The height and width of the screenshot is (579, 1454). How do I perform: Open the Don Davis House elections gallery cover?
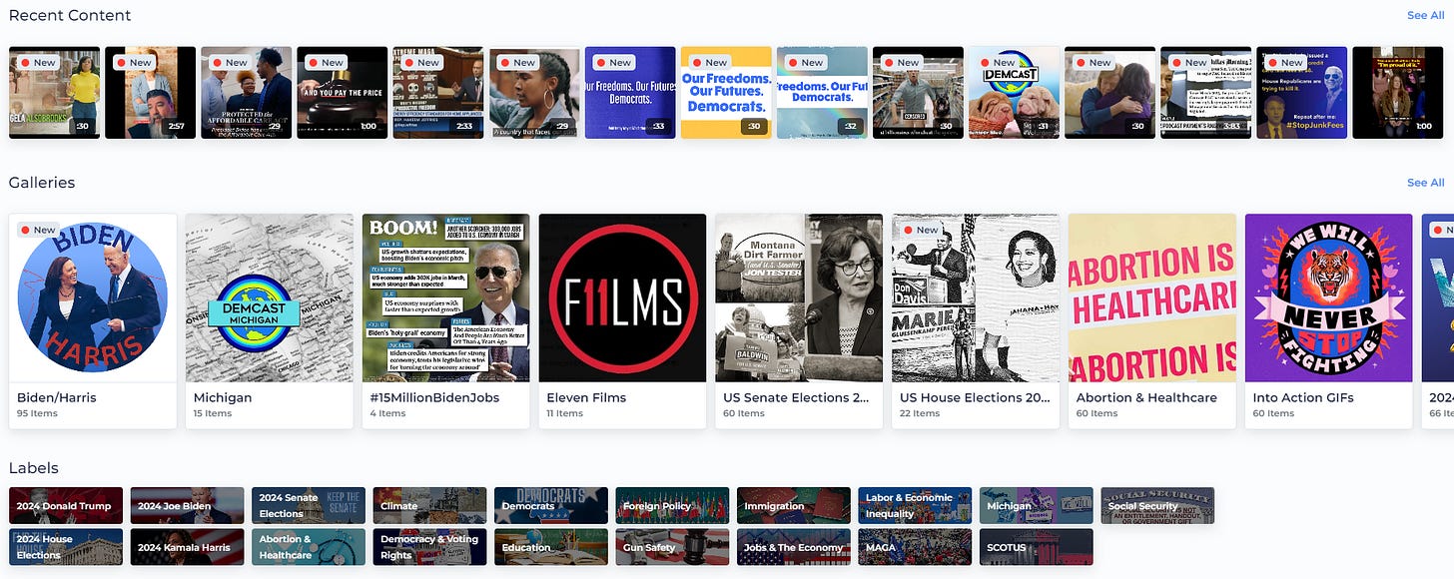[976, 297]
